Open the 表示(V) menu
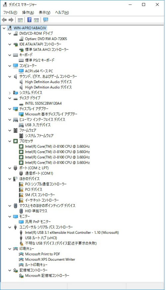This screenshot has height=290, width=166. [44, 13]
